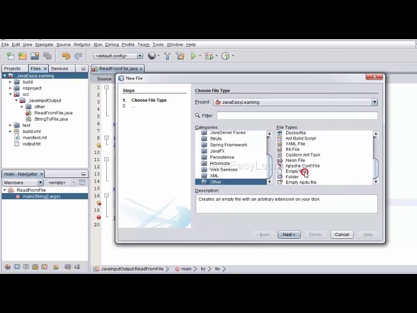This screenshot has height=313, width=417.
Task: Click the Clean and Build icon
Action: coord(180,56)
